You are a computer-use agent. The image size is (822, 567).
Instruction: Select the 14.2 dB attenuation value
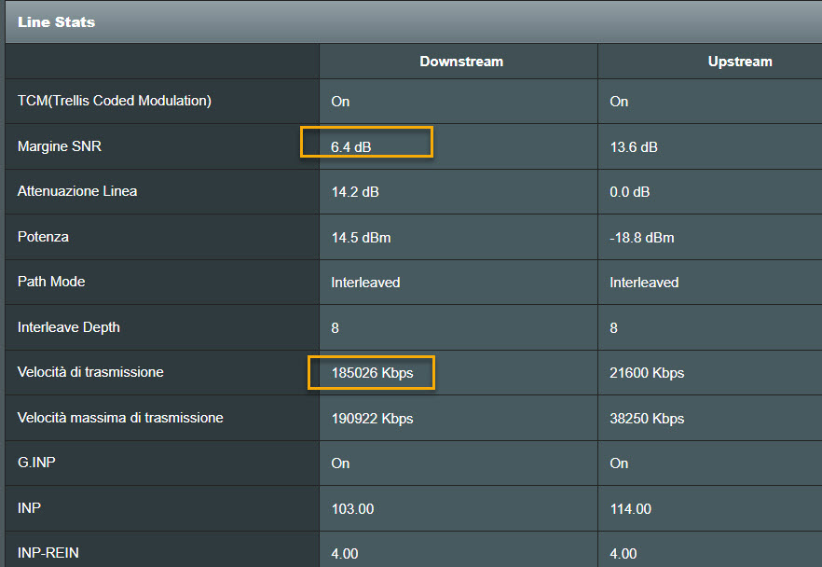coord(355,192)
